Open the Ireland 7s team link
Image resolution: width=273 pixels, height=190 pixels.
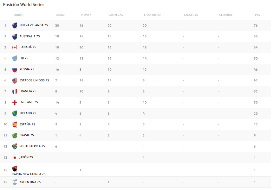coord(28,113)
